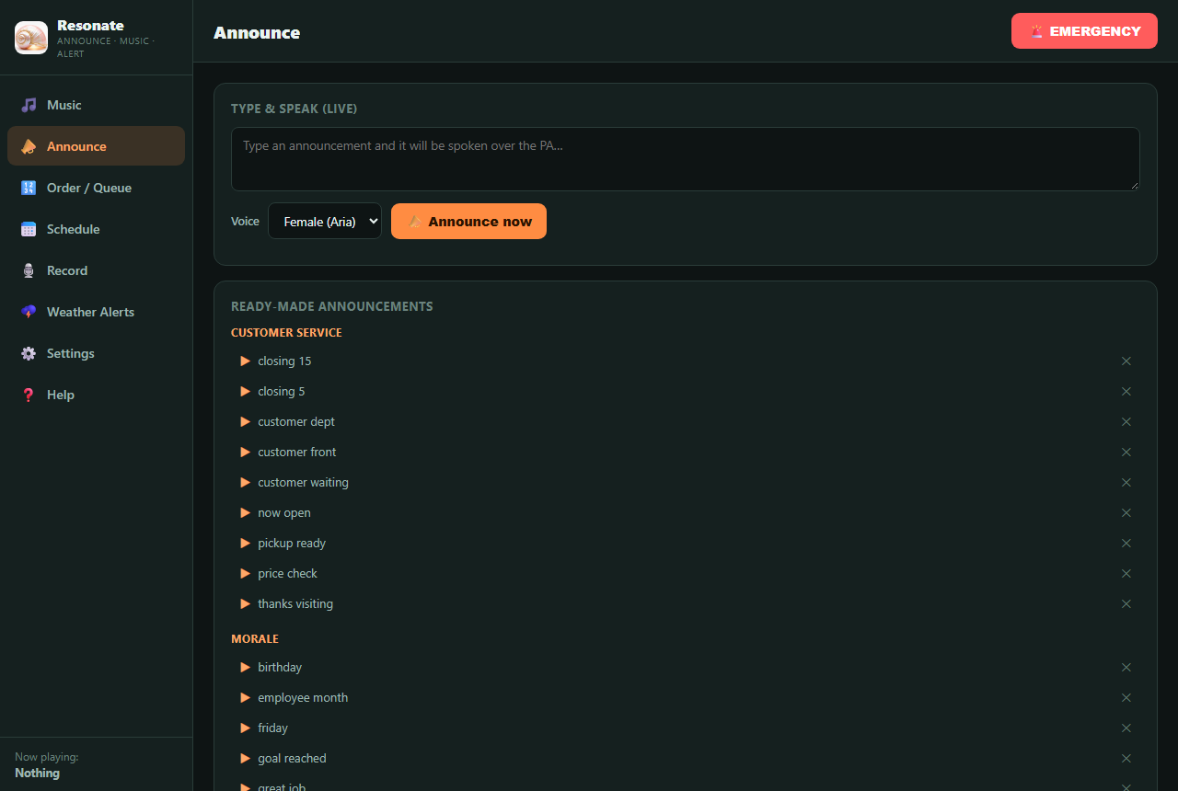Open the Music section
This screenshot has width=1178, height=791.
(96, 105)
